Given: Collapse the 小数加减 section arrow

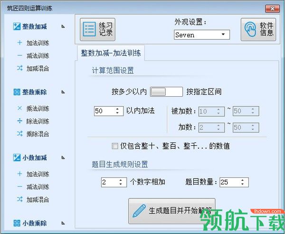Looking at the screenshot, I should (63, 158).
